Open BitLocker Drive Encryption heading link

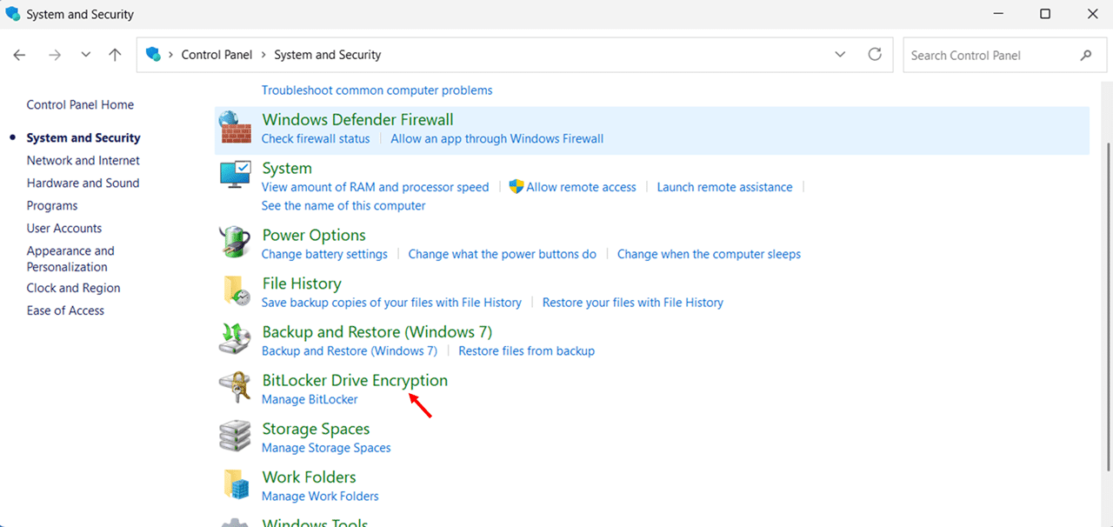355,380
